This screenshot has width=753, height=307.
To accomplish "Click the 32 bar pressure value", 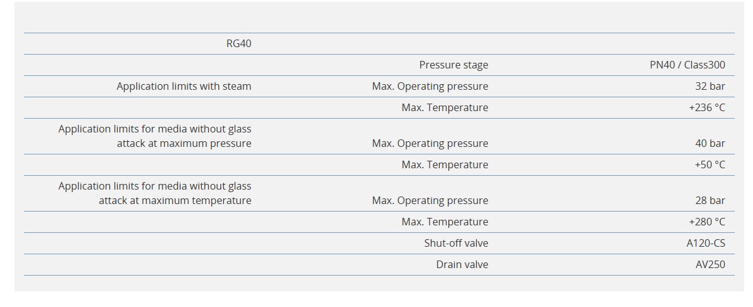I will coord(710,86).
